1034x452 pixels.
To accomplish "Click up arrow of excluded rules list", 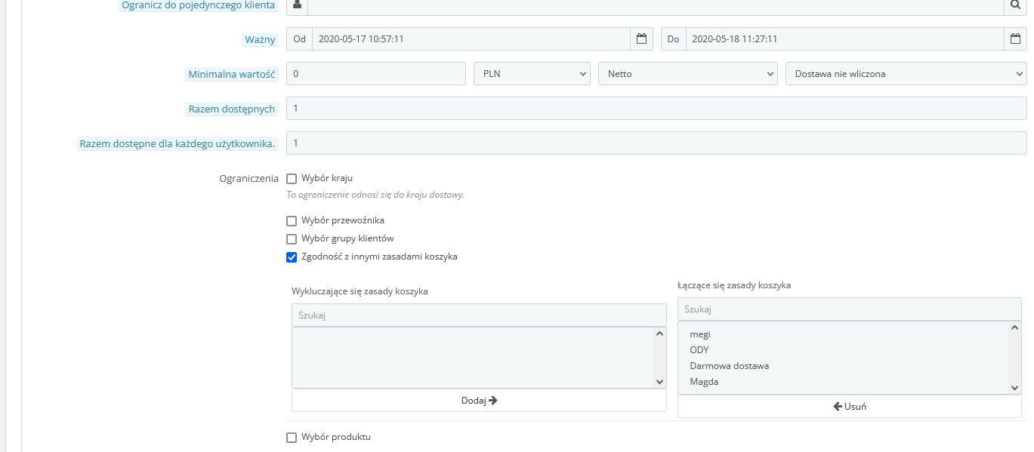I will pos(659,334).
